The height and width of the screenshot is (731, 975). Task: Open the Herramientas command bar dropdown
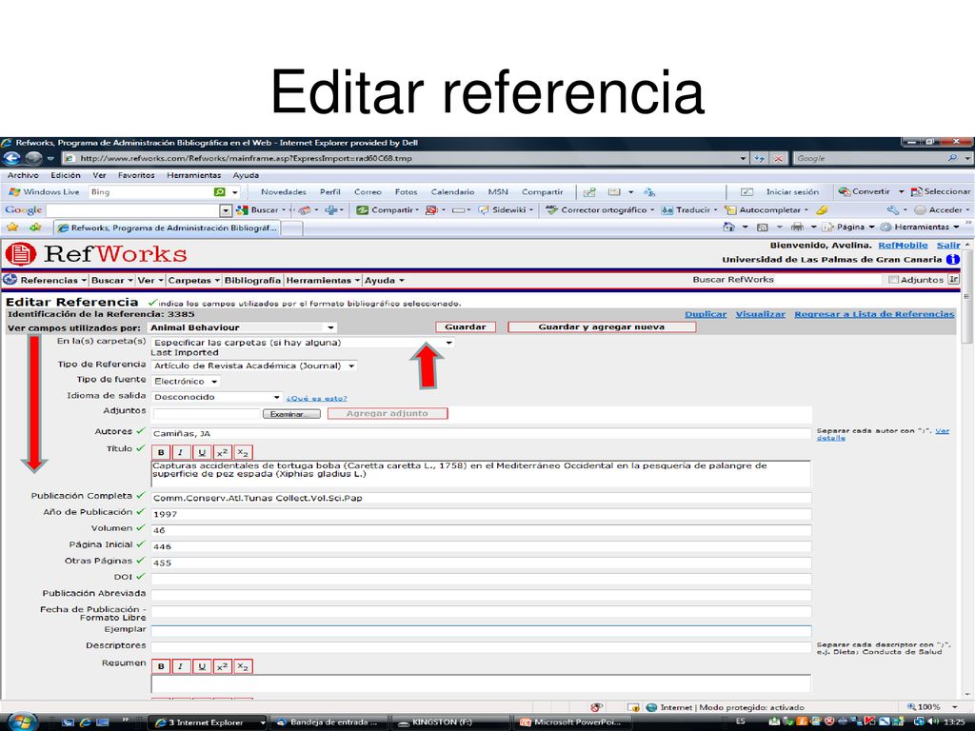point(921,227)
